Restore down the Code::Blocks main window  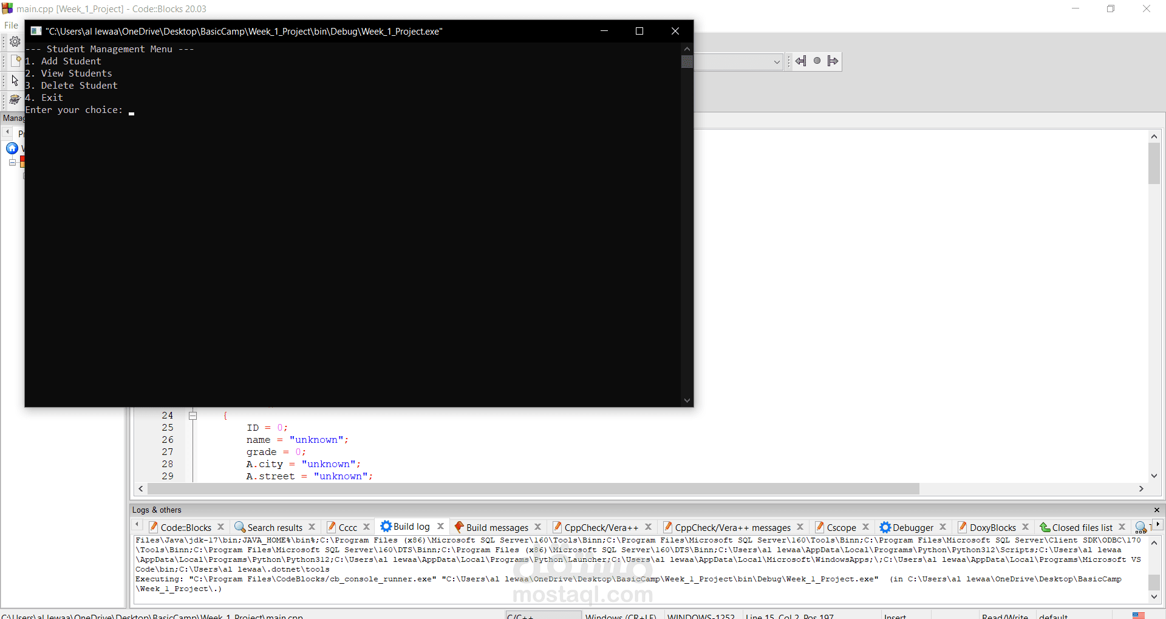tap(1111, 9)
